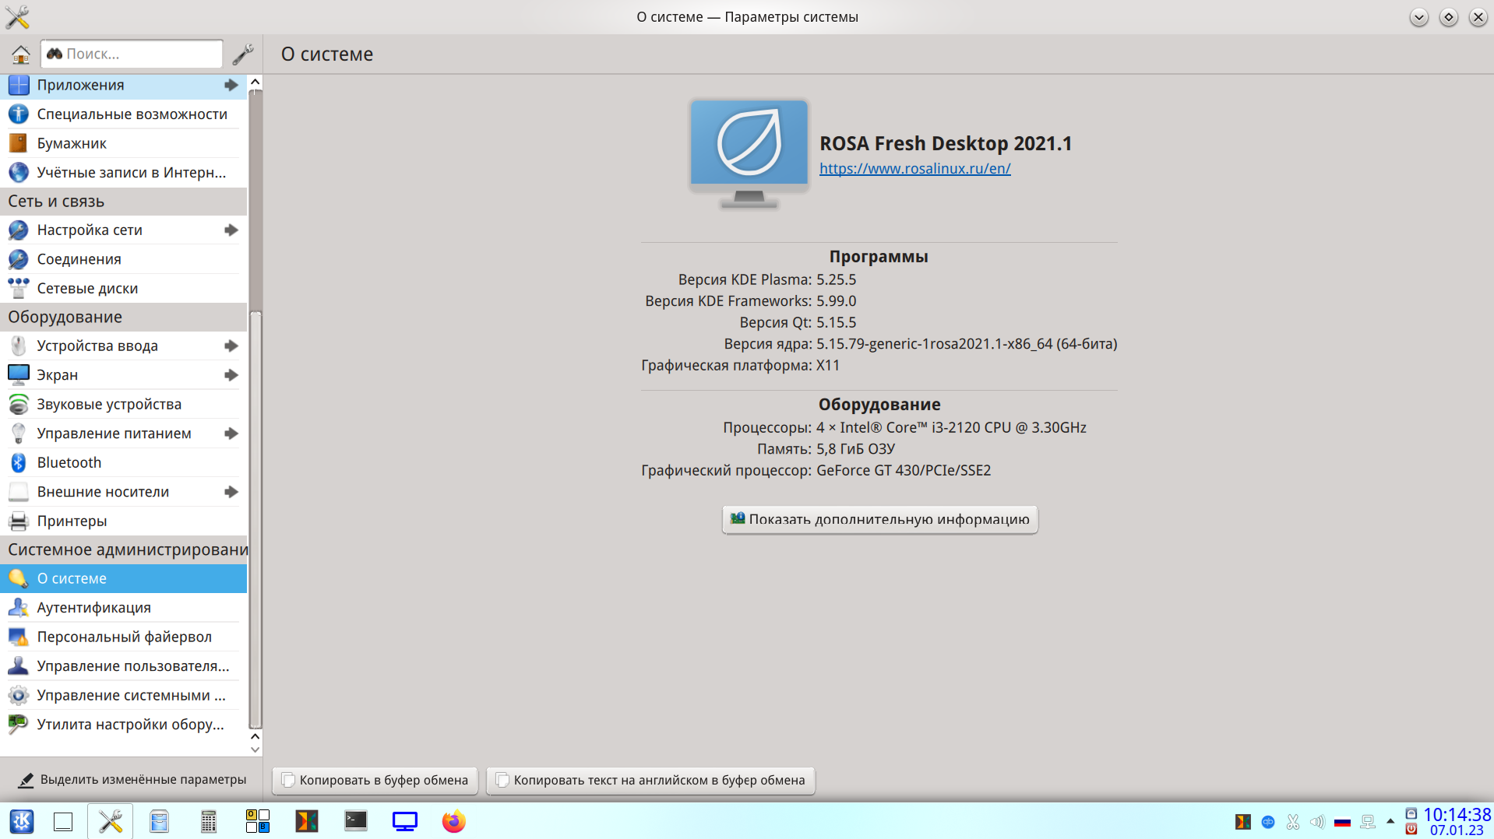This screenshot has height=839, width=1494.
Task: Launch Firefox from the taskbar
Action: pyautogui.click(x=453, y=821)
